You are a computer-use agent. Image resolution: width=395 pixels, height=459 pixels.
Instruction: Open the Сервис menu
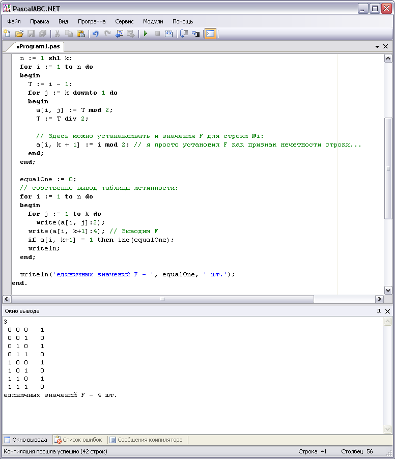(124, 21)
